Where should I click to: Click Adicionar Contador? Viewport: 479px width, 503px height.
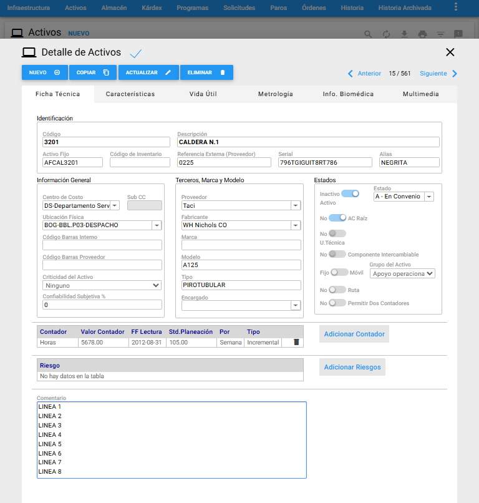click(354, 334)
